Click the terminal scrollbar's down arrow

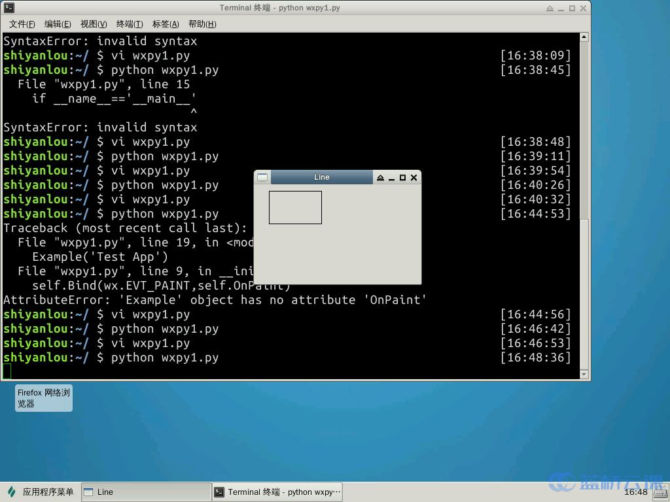(584, 375)
